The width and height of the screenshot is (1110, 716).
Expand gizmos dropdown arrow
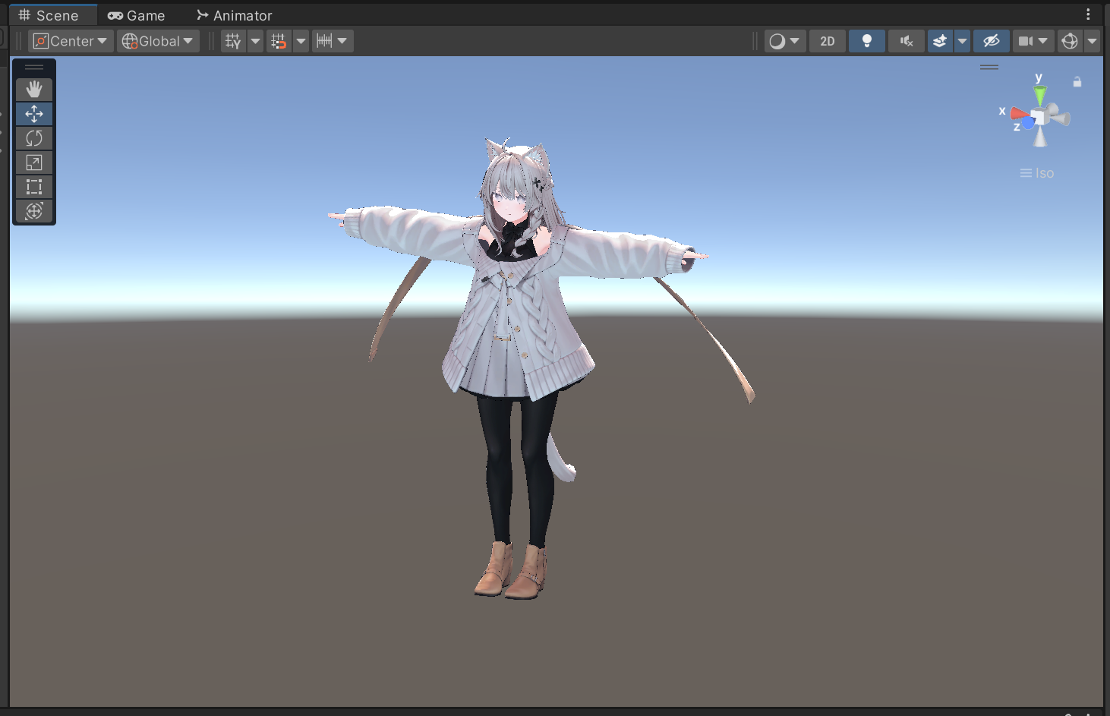(1093, 41)
